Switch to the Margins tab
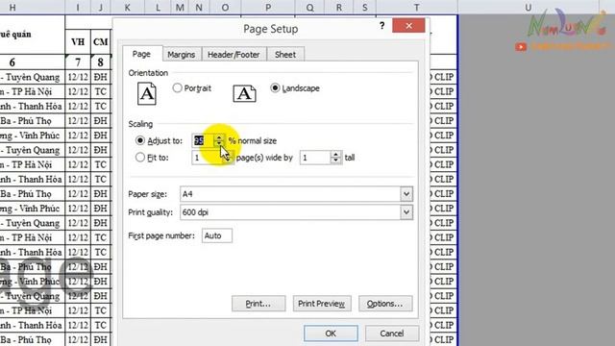The image size is (615, 346). pyautogui.click(x=182, y=55)
